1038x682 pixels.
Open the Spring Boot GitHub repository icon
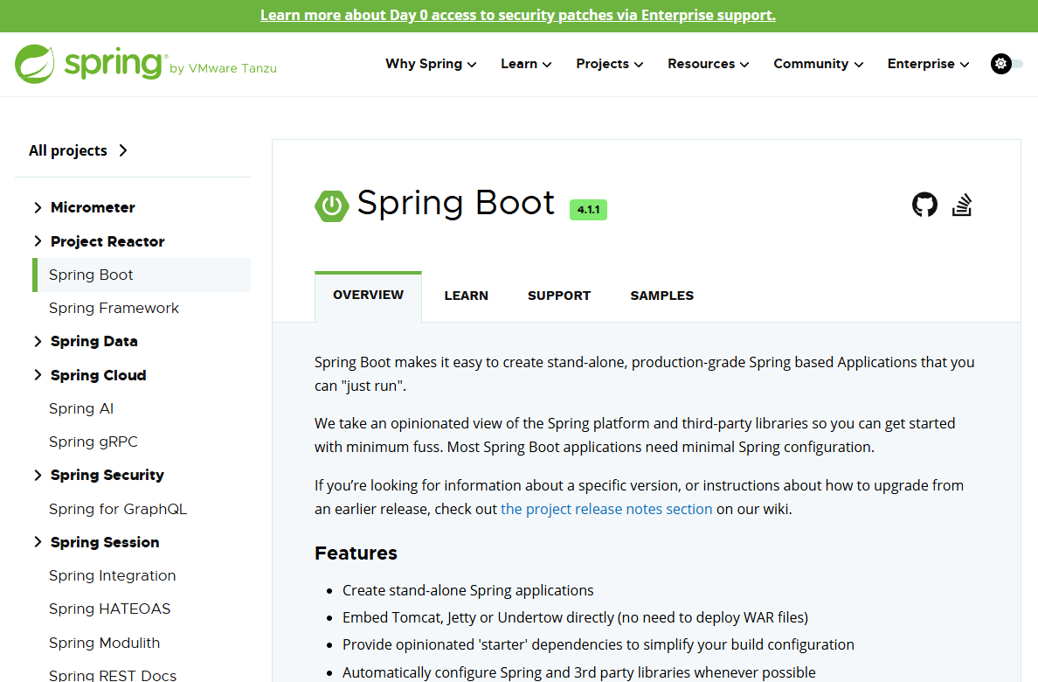coord(924,205)
